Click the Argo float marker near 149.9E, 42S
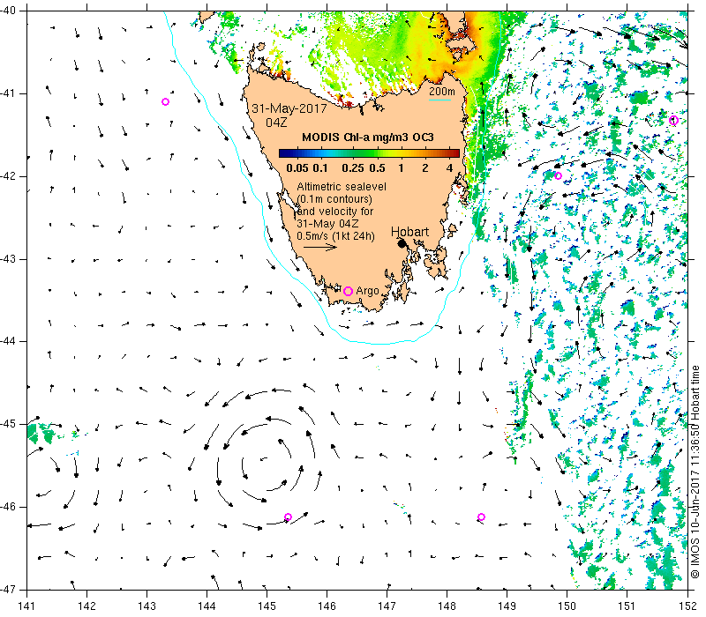706x617 pixels. point(559,175)
